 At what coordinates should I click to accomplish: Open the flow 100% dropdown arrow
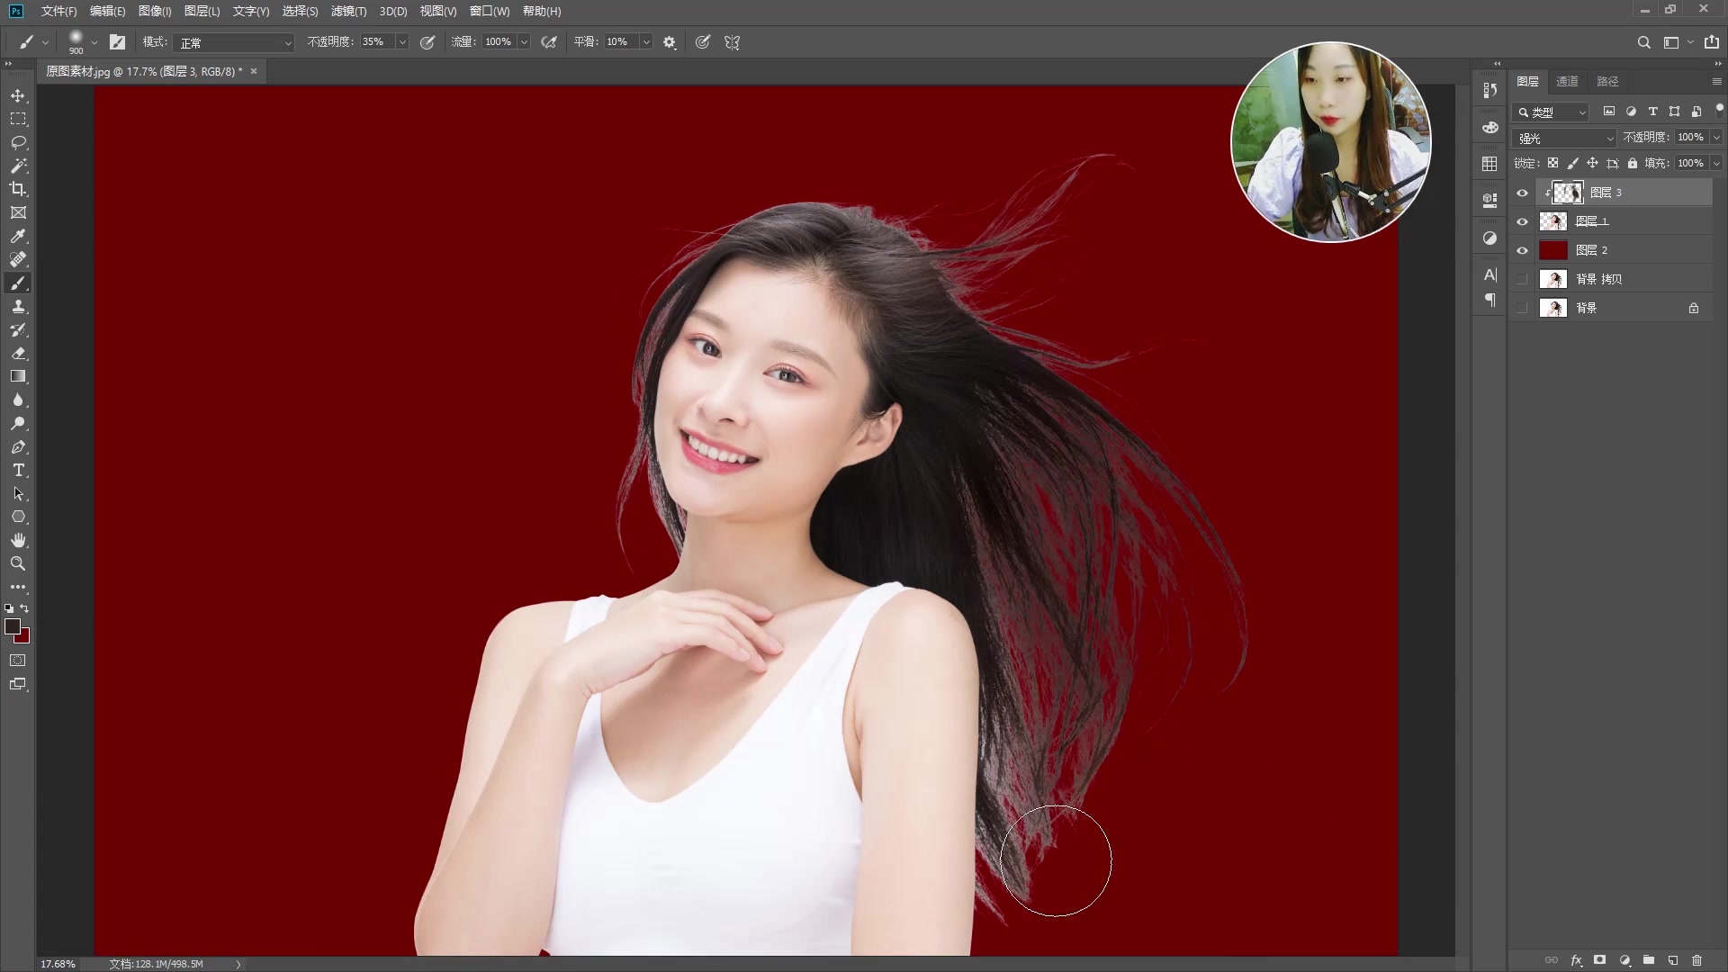[x=524, y=42]
